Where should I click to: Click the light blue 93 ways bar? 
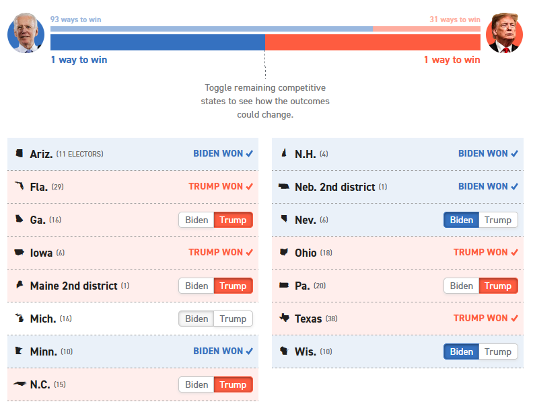click(212, 29)
